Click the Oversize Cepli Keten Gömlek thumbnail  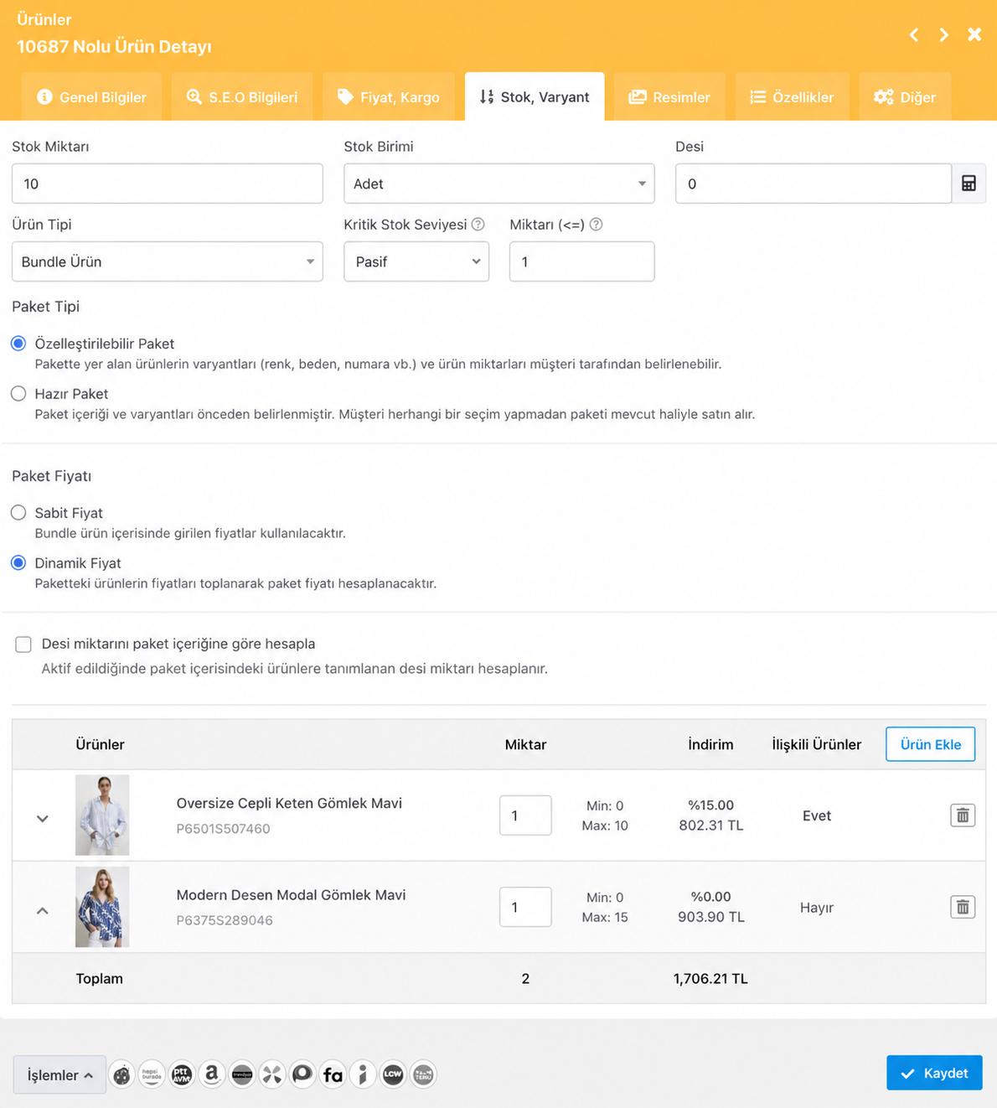(102, 815)
